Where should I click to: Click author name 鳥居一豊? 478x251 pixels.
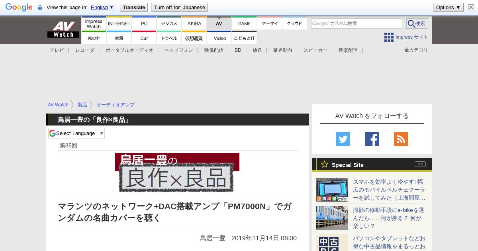pos(212,238)
